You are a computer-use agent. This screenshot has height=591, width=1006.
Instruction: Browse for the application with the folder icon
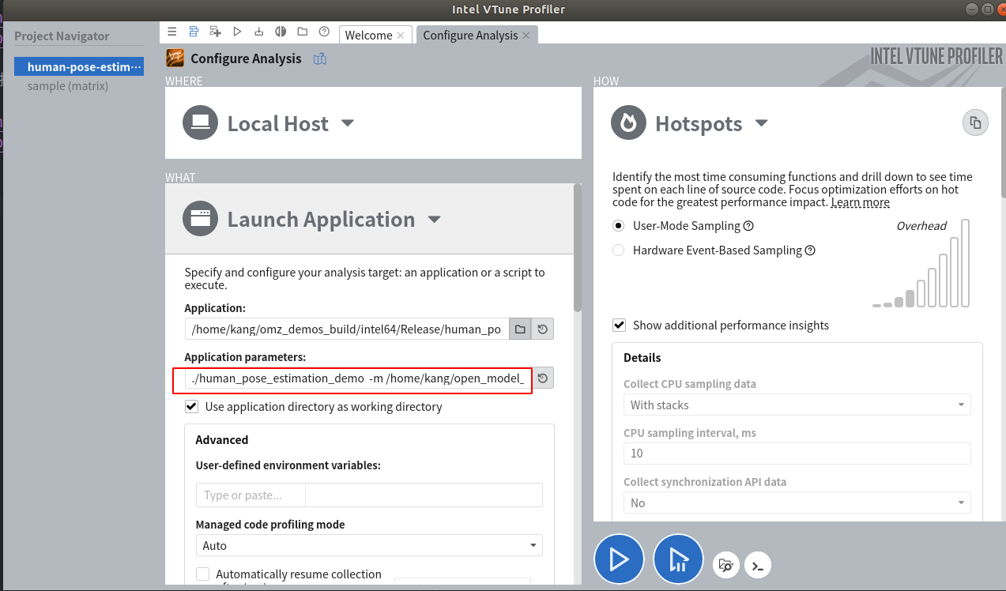click(520, 329)
